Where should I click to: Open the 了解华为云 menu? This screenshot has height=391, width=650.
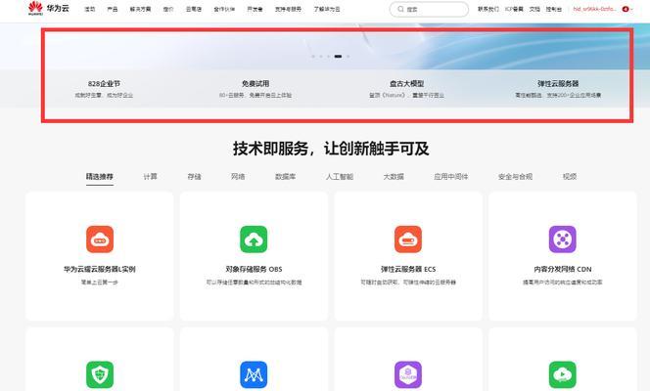(327, 9)
